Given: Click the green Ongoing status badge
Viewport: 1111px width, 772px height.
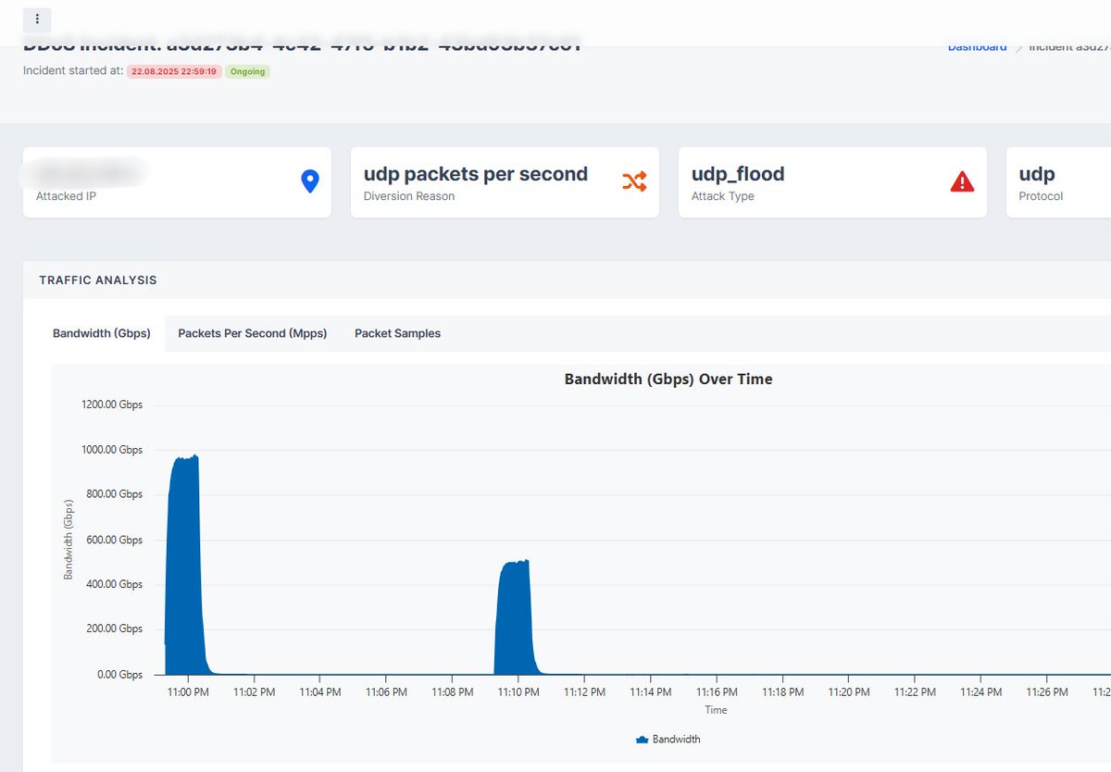Looking at the screenshot, I should 247,70.
